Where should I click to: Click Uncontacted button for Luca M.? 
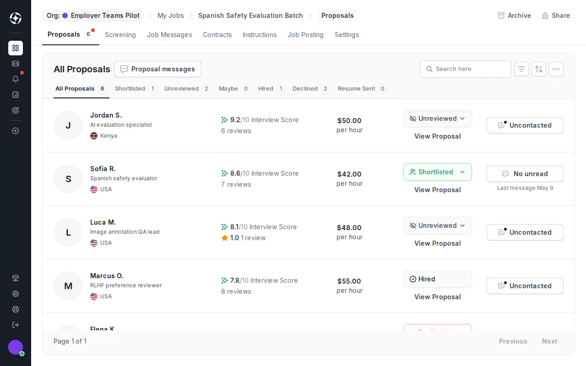(525, 232)
